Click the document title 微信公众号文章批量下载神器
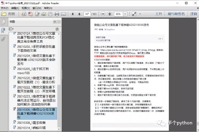 (121, 25)
